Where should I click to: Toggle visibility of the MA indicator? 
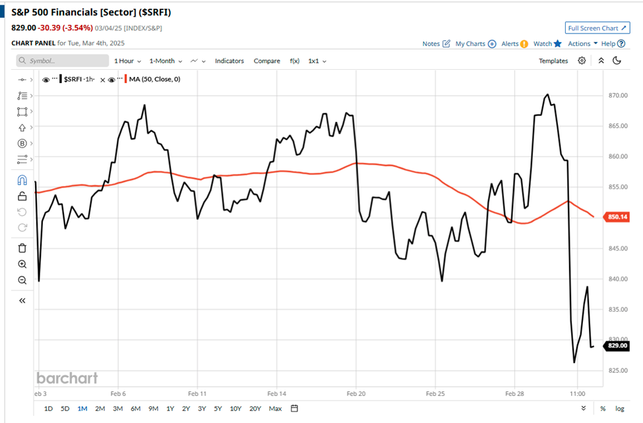click(x=112, y=79)
